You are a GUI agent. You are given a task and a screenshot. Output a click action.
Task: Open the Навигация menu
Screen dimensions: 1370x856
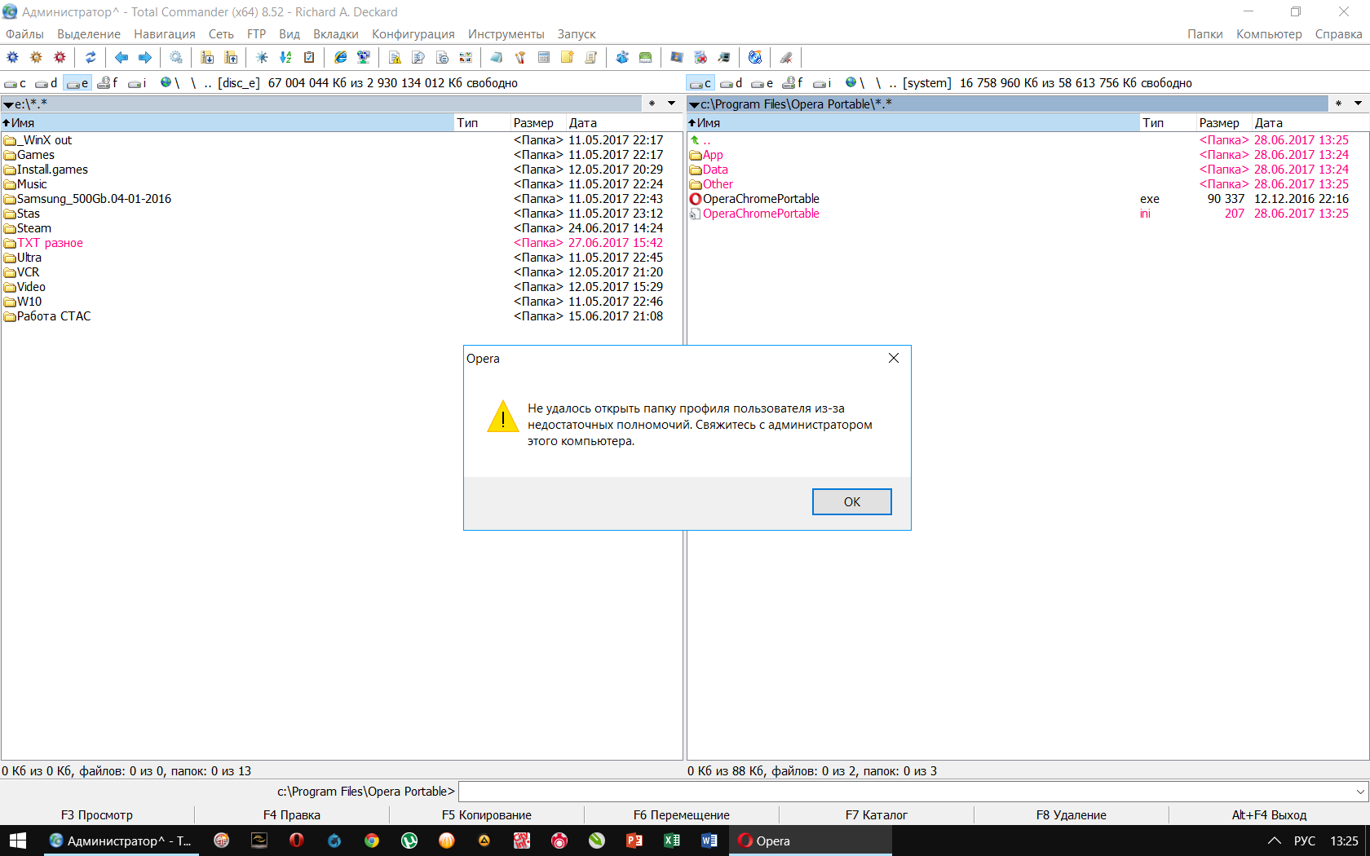pyautogui.click(x=165, y=34)
